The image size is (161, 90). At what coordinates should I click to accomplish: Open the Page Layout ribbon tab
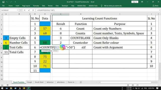[26, 6]
